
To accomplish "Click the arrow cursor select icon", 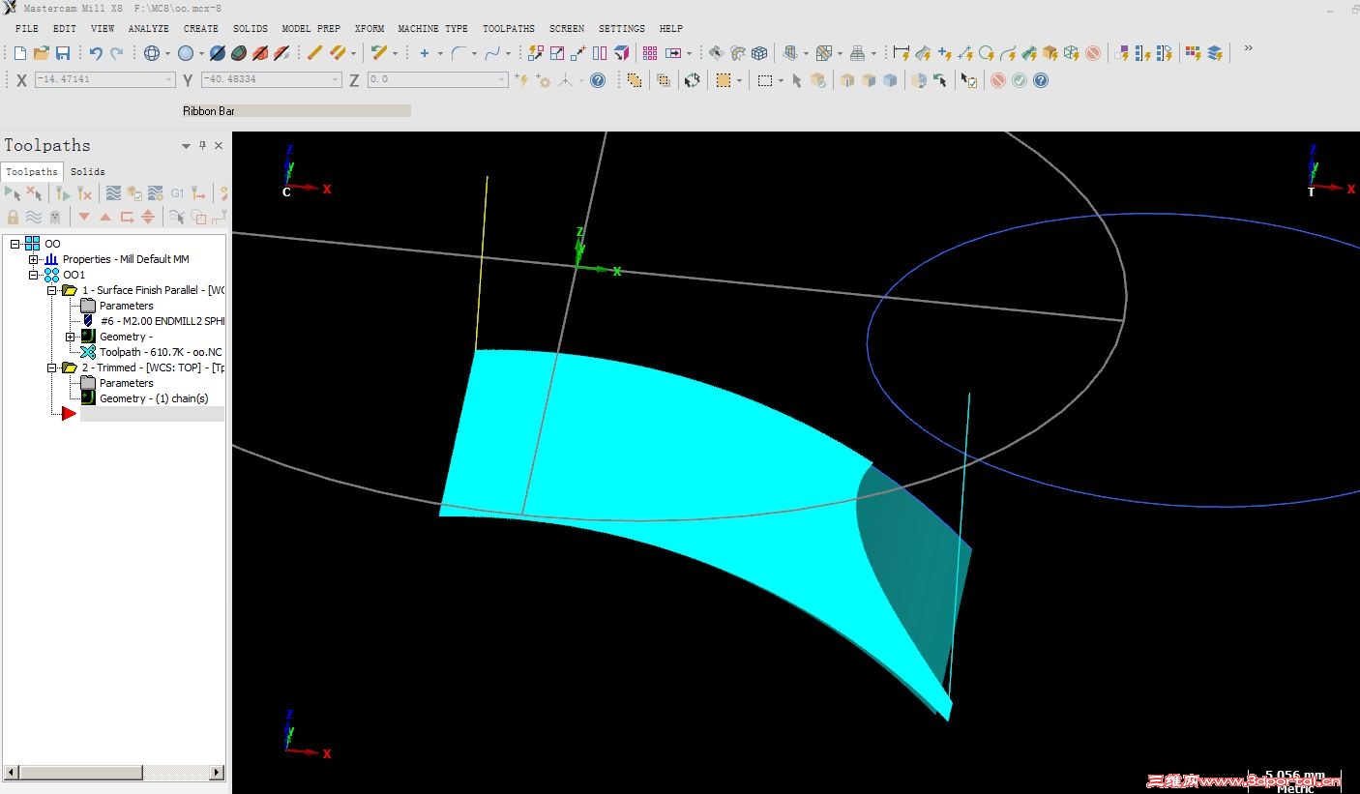I will [x=797, y=80].
